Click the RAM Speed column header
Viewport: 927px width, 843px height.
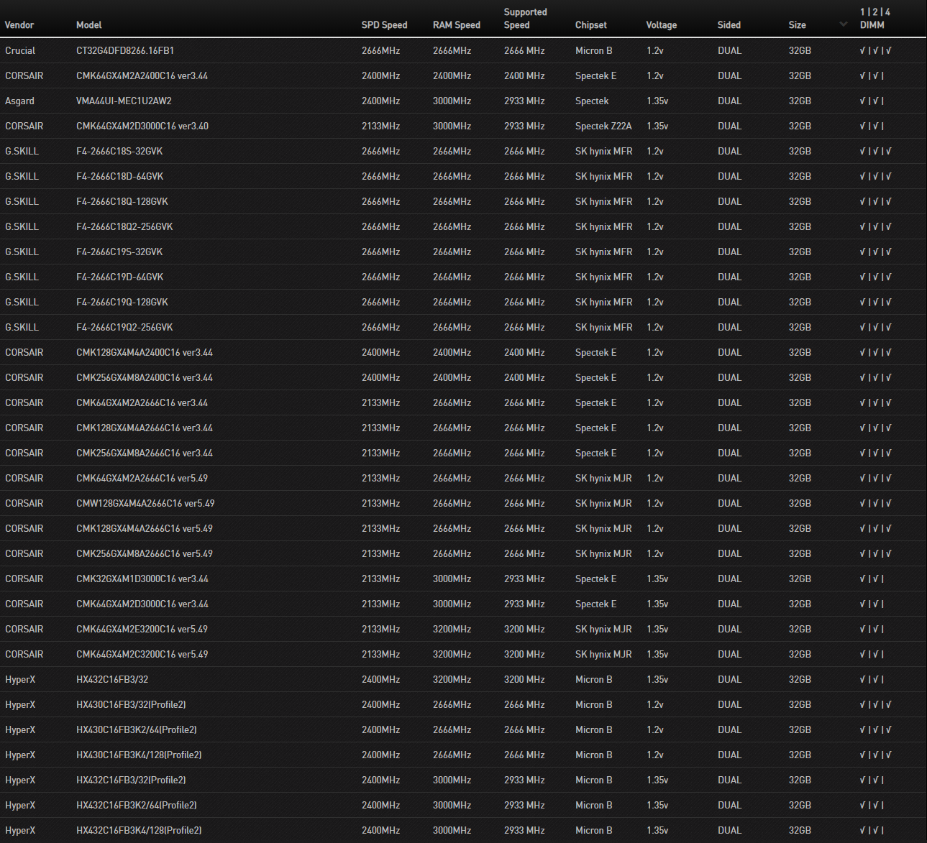click(x=457, y=25)
